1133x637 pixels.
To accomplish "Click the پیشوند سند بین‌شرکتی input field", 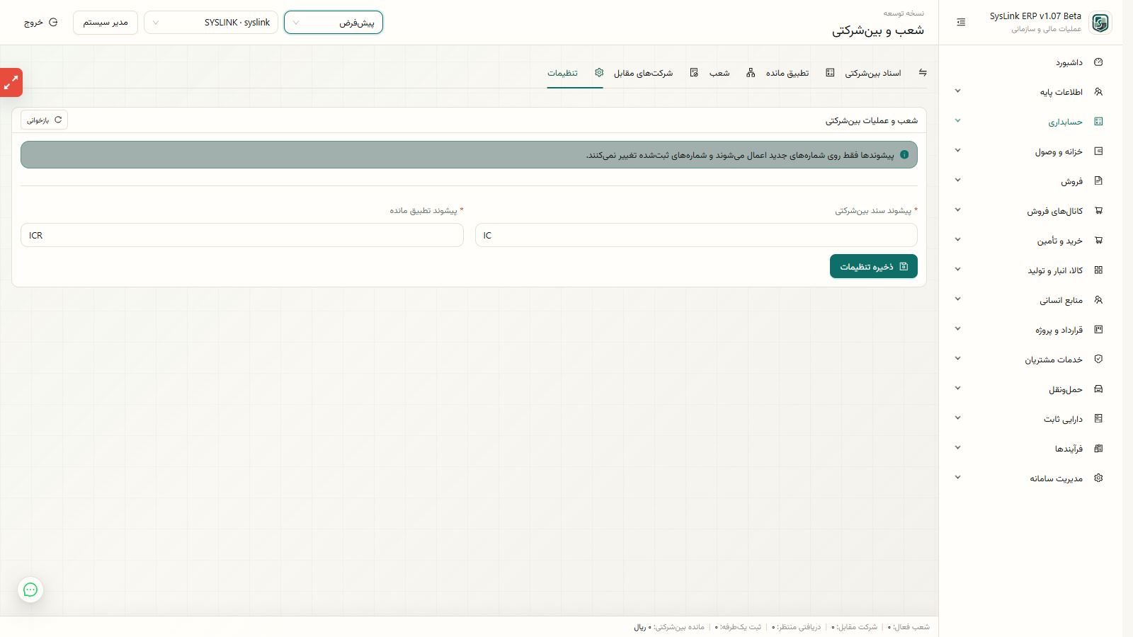I will pyautogui.click(x=696, y=235).
